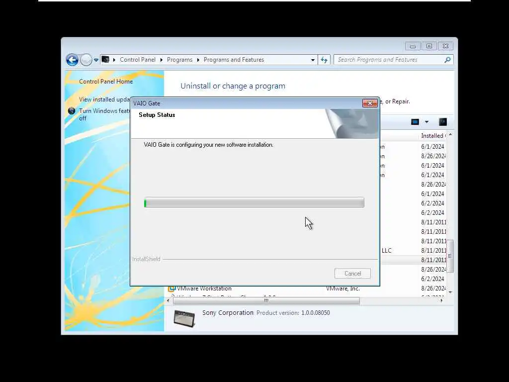The width and height of the screenshot is (509, 382).
Task: Click the refresh button beside the address bar
Action: 324,60
